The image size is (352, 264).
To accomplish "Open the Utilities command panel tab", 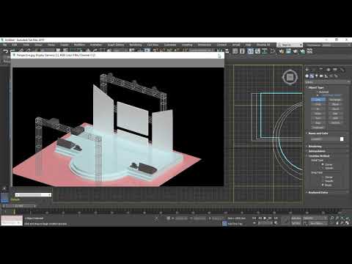I will coord(342,70).
